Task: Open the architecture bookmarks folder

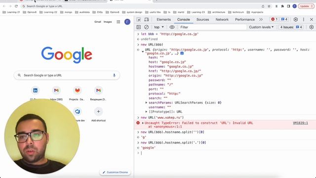Action: 216,12
